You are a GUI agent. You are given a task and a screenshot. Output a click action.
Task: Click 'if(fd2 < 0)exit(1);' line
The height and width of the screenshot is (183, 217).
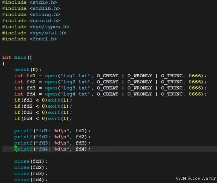click(x=43, y=106)
